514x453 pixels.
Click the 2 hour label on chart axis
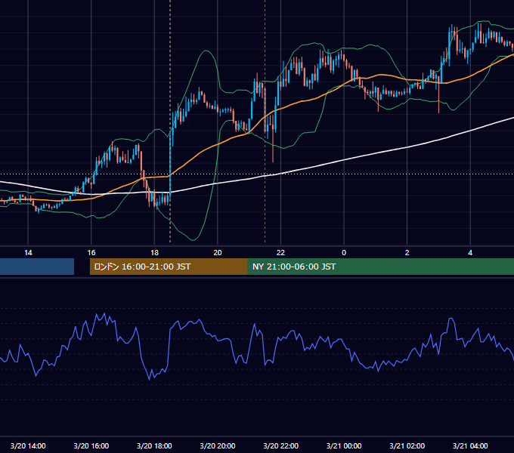[x=407, y=253]
